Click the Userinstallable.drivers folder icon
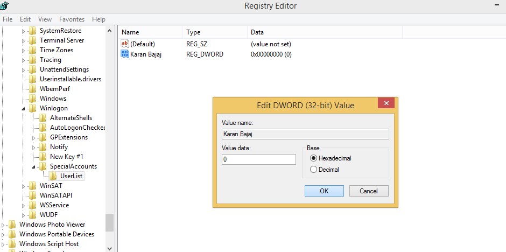 click(x=32, y=79)
